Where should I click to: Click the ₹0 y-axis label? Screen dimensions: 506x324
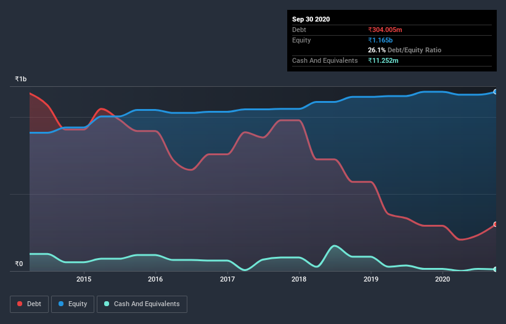tap(19, 264)
